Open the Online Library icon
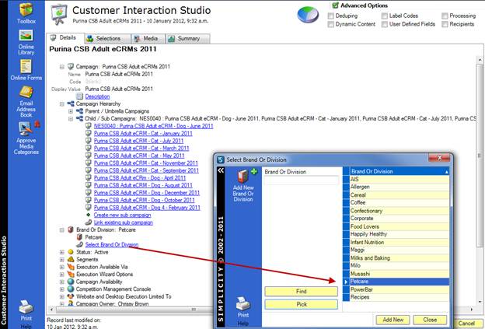The width and height of the screenshot is (485, 329). 26,36
